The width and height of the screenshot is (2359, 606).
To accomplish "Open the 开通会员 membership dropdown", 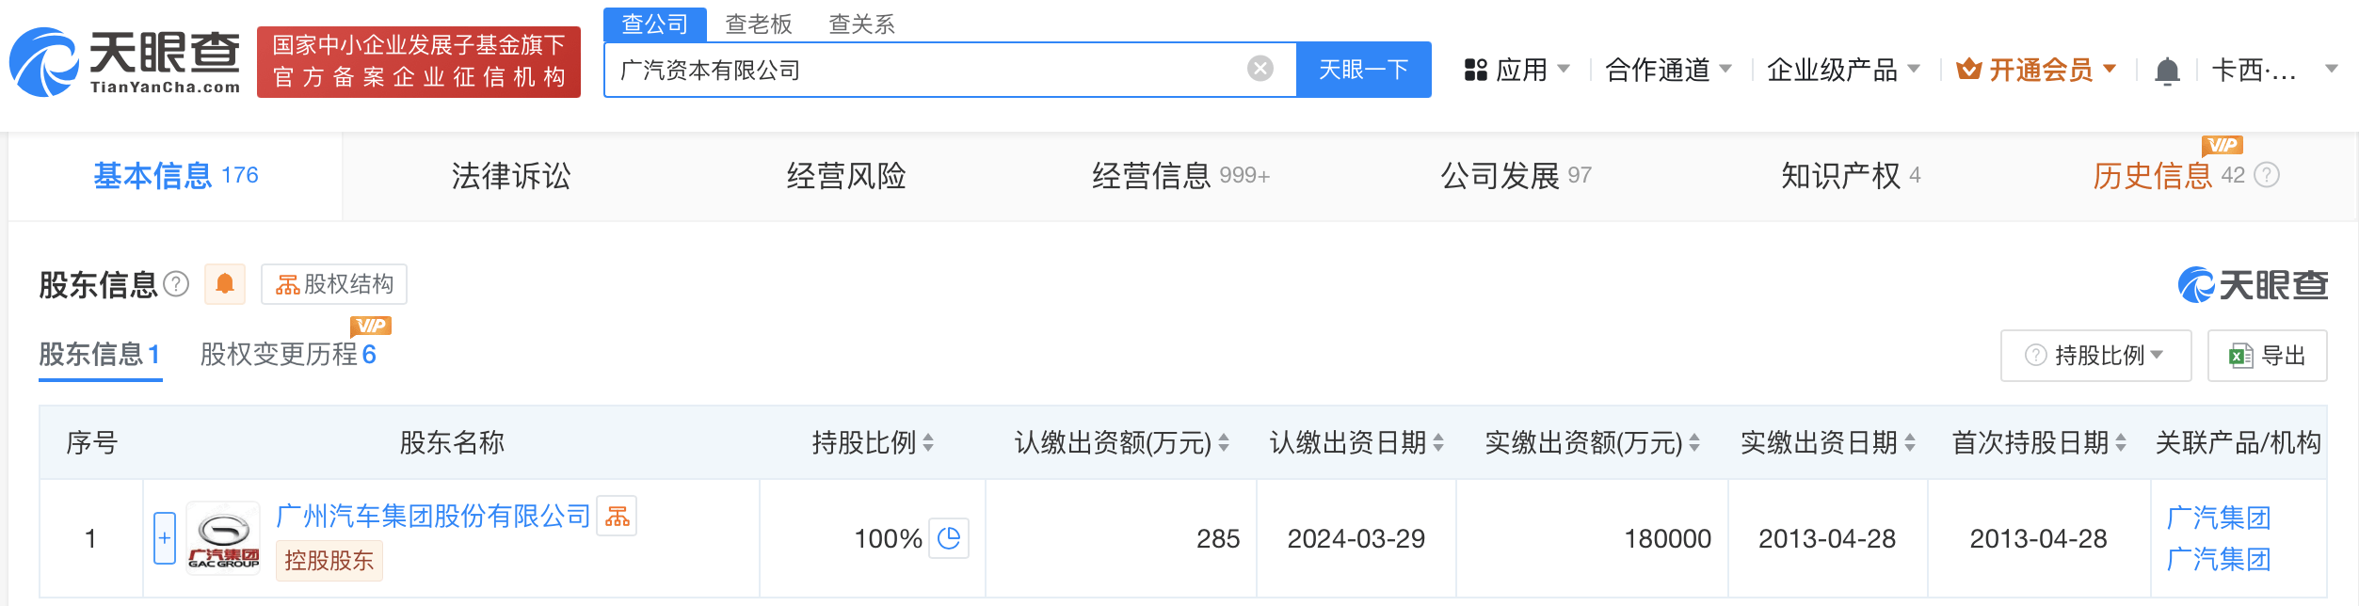I will [2036, 70].
